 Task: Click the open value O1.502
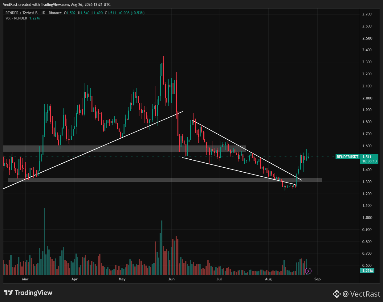(70, 13)
